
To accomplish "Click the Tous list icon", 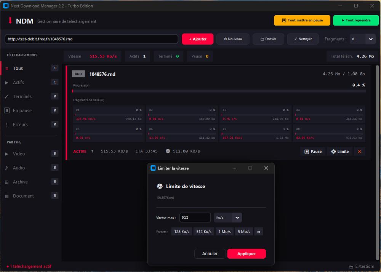I will tap(7, 69).
